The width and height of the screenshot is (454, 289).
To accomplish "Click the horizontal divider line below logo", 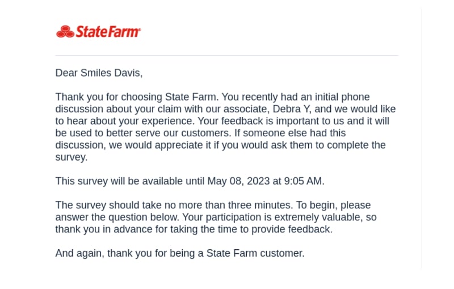I will click(x=226, y=55).
